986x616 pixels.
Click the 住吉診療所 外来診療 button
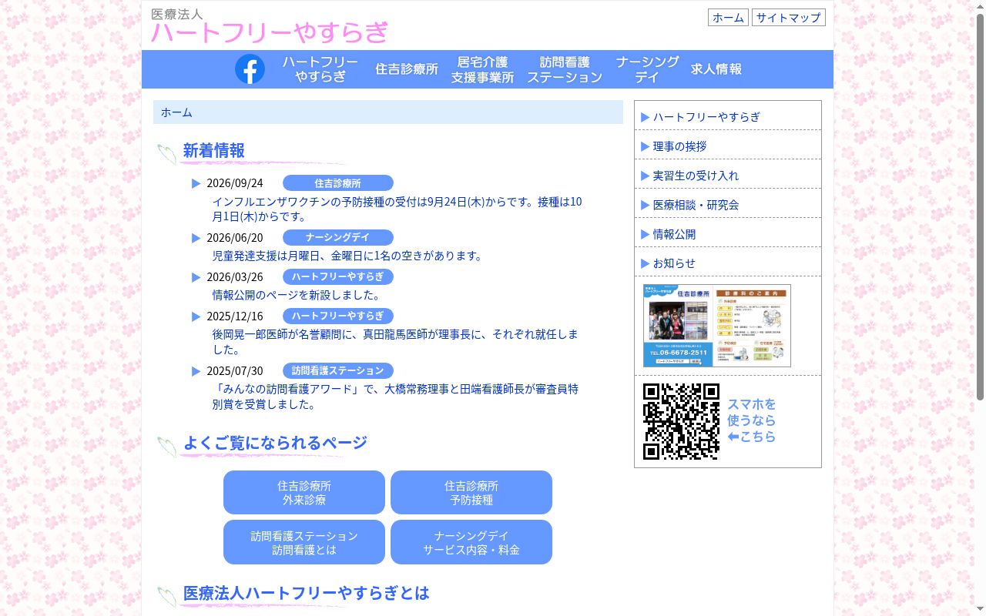pos(304,493)
